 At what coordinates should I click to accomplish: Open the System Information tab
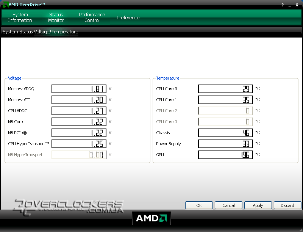(20, 17)
